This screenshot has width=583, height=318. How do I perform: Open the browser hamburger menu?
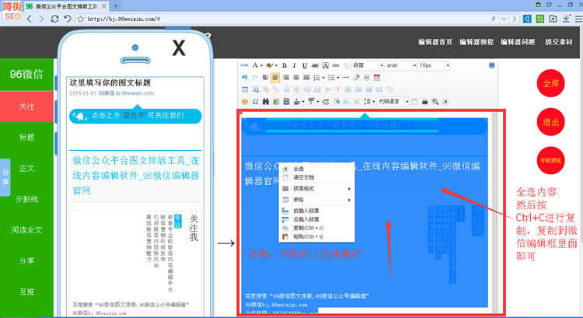coord(578,19)
